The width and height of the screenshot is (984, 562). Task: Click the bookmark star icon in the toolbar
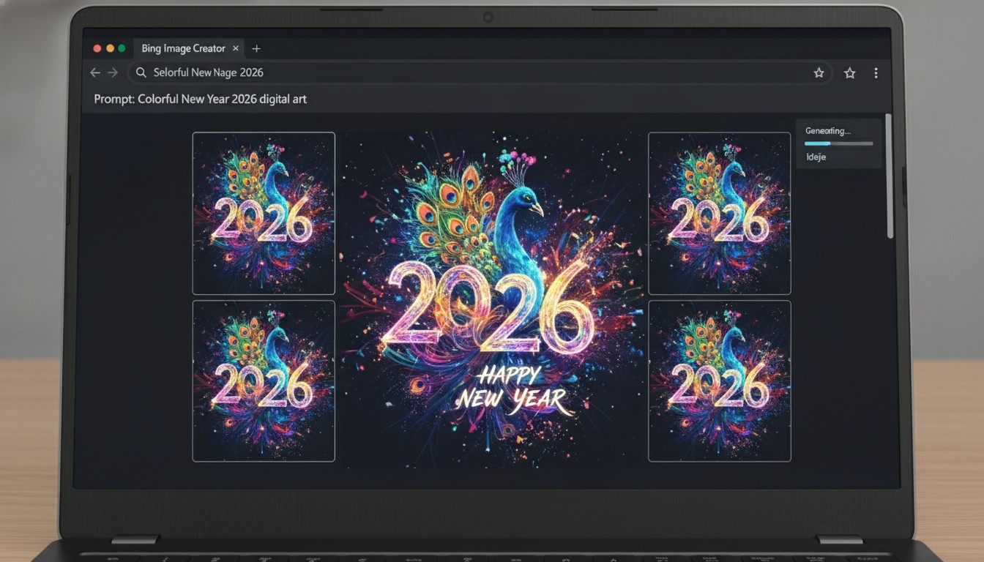(819, 72)
